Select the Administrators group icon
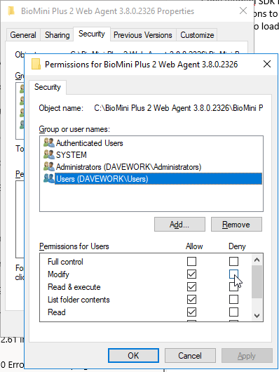The image size is (279, 372). 49,166
